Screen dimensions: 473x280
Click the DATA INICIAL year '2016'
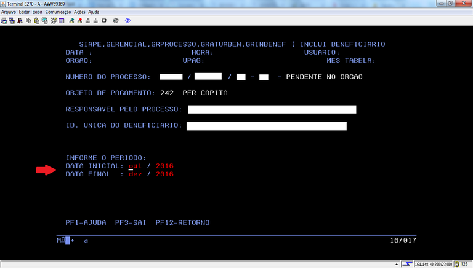tap(164, 166)
